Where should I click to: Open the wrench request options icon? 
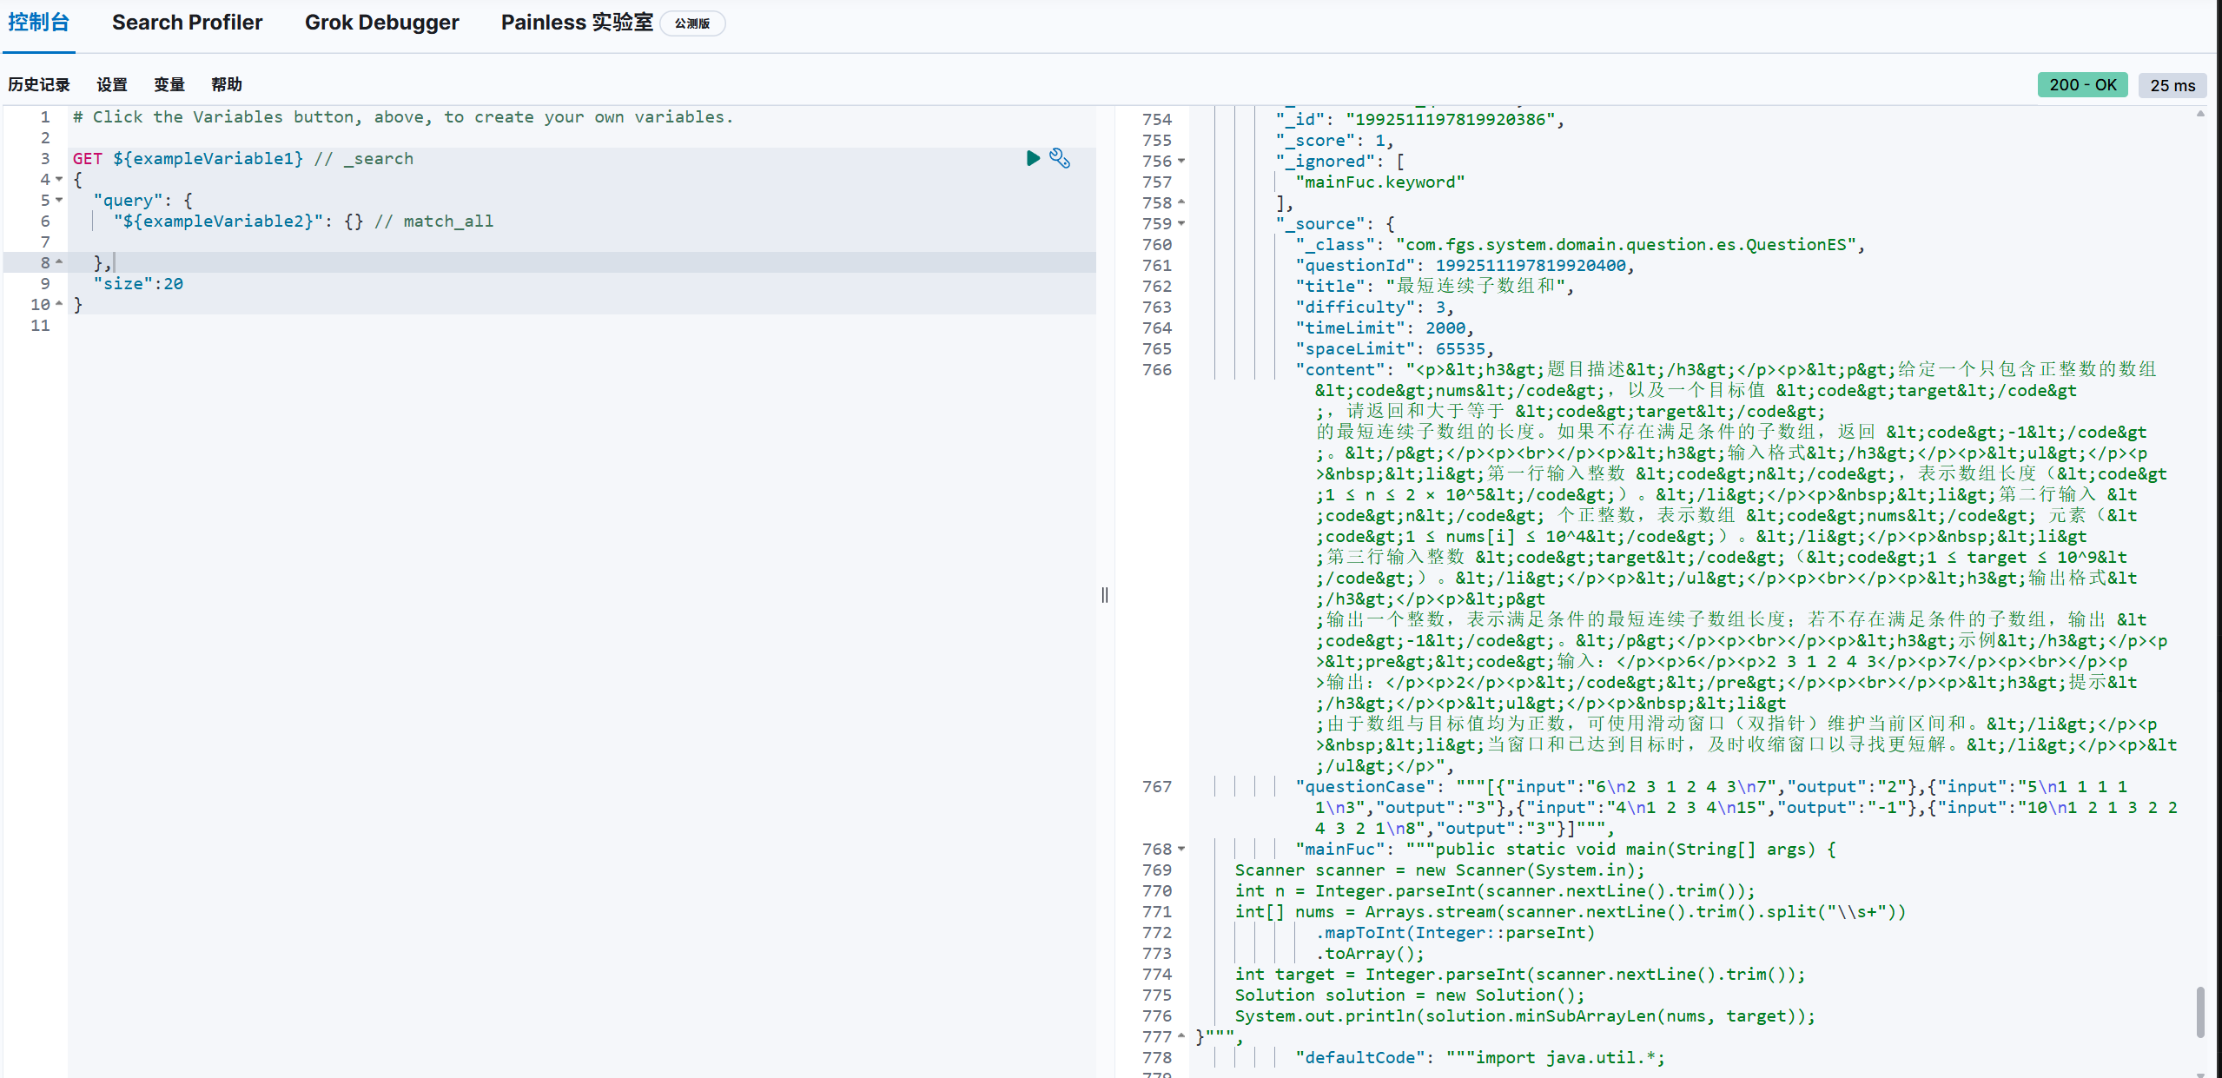(1060, 158)
